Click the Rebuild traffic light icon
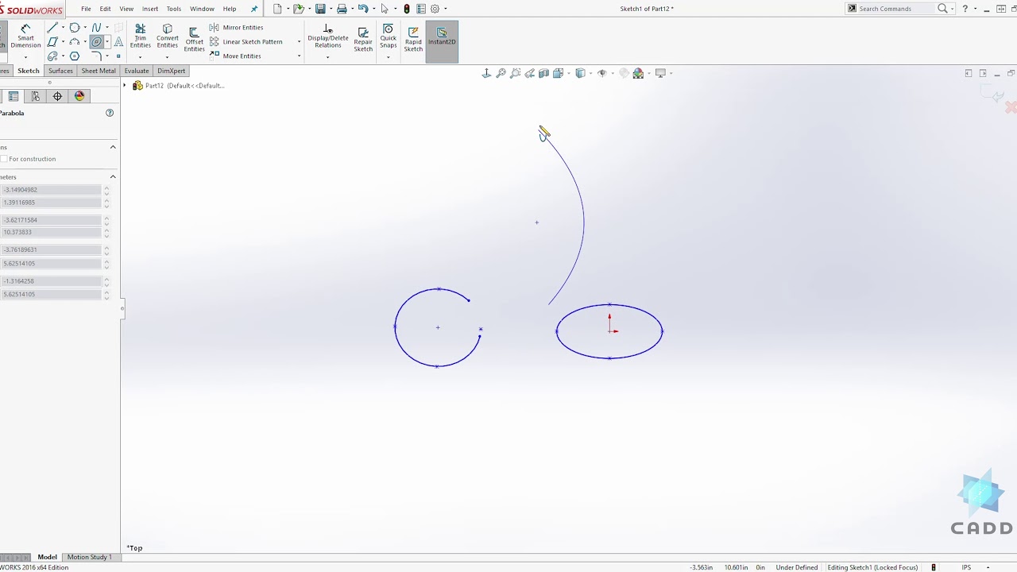 (x=407, y=9)
